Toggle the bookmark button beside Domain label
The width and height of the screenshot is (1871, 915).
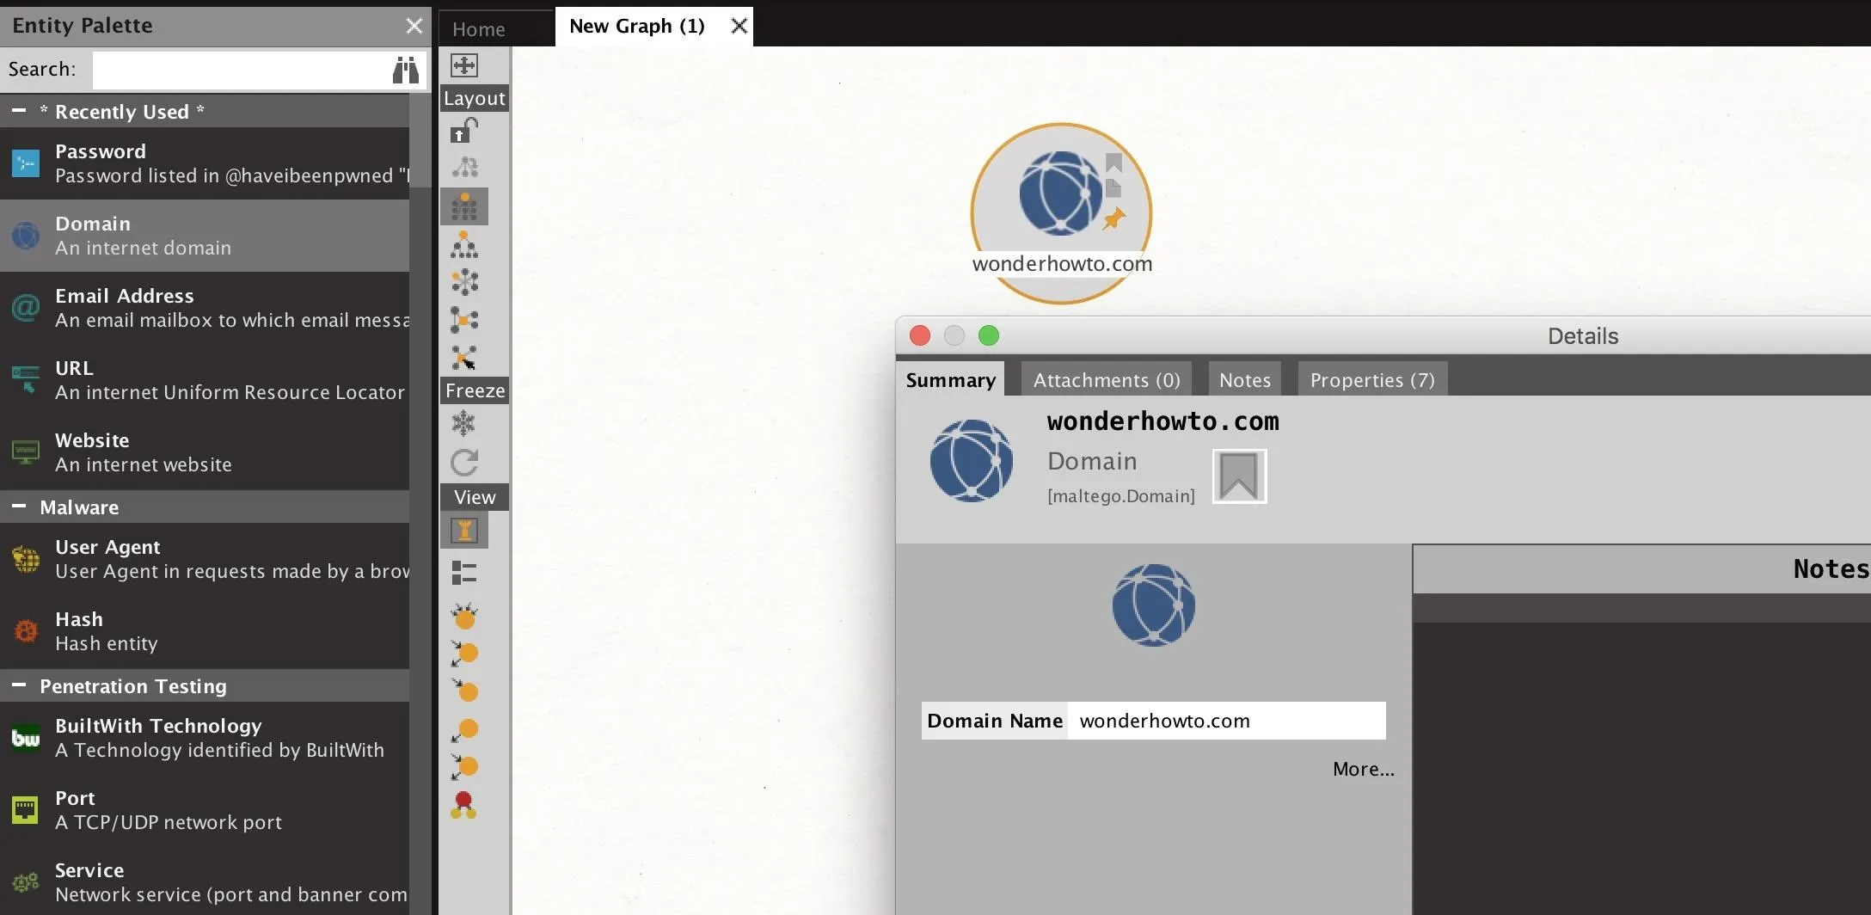pyautogui.click(x=1239, y=476)
